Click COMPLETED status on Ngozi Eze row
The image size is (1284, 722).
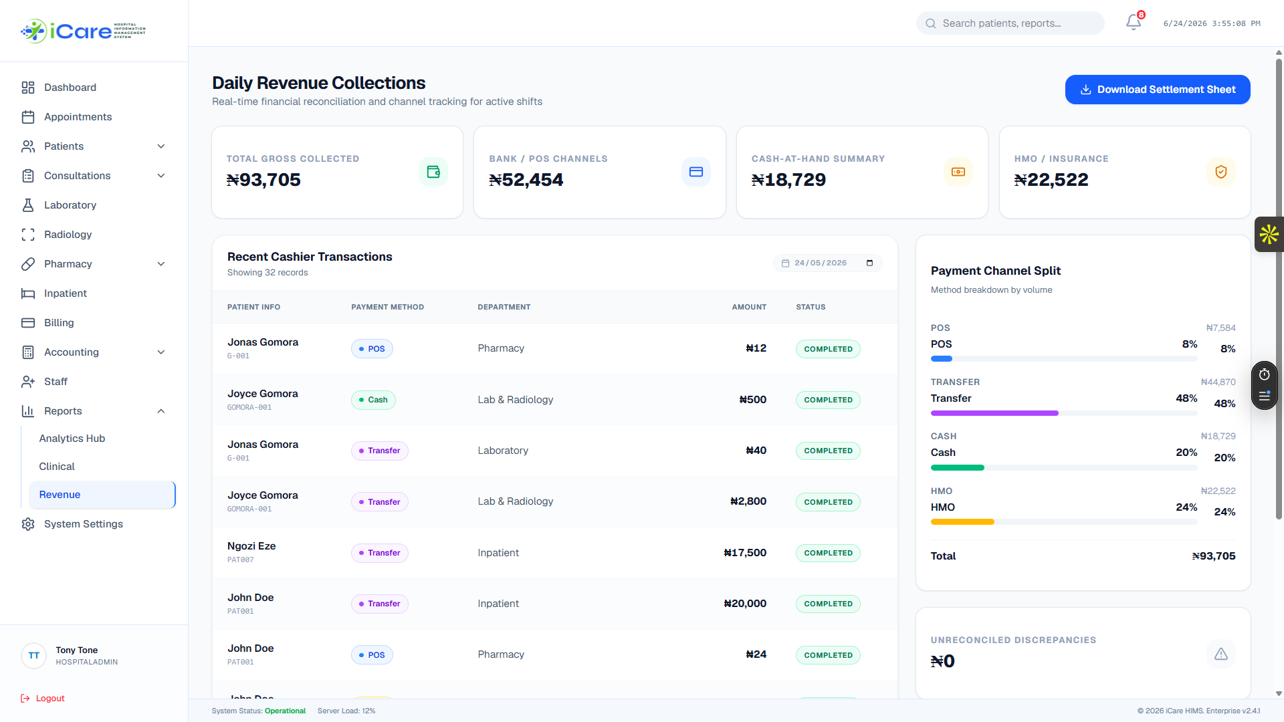coord(828,553)
